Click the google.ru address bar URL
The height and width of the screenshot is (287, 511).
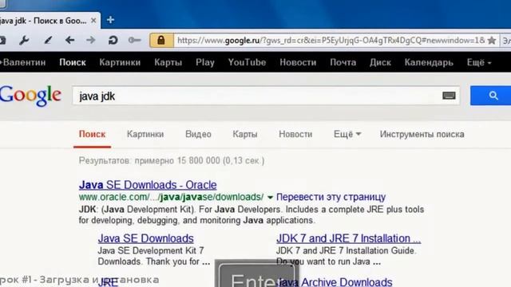[331, 41]
